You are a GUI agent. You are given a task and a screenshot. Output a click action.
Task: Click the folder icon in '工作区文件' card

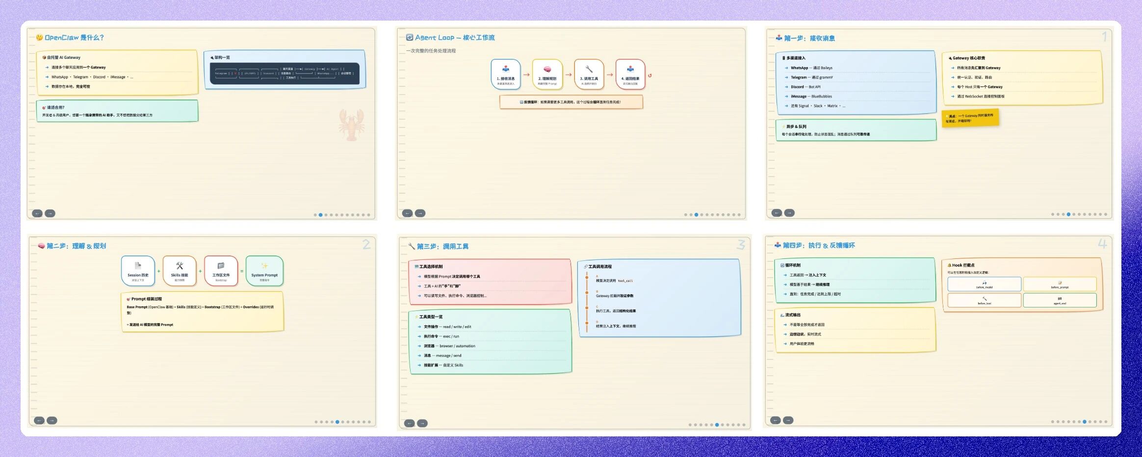(221, 266)
